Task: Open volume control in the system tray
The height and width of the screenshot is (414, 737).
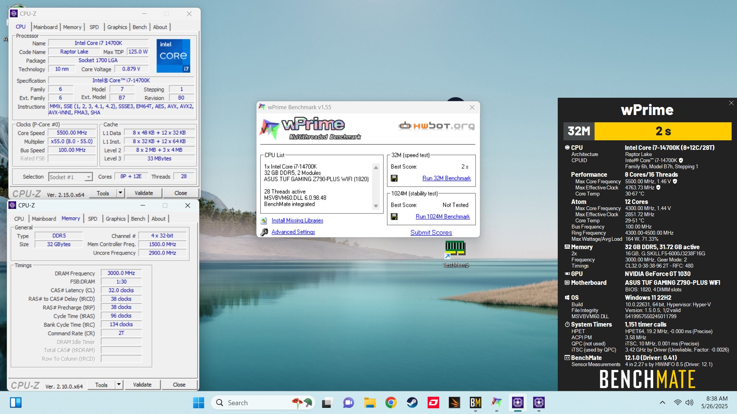Action: coord(689,402)
